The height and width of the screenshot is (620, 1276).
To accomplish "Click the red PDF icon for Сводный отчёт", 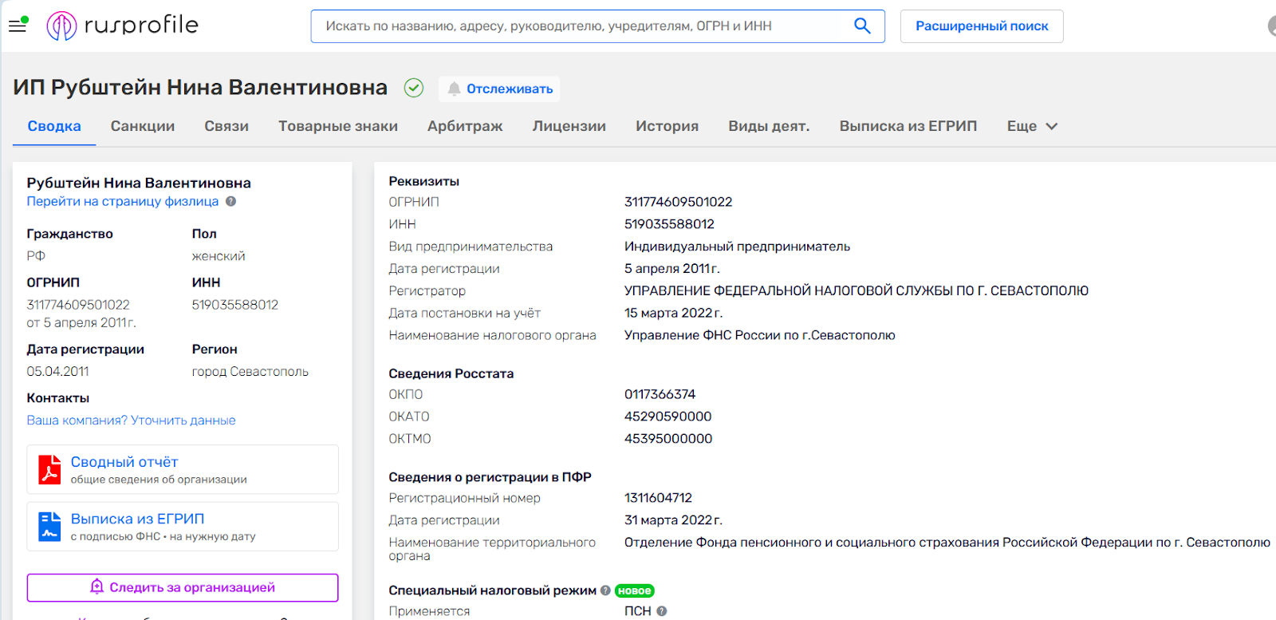I will [49, 470].
